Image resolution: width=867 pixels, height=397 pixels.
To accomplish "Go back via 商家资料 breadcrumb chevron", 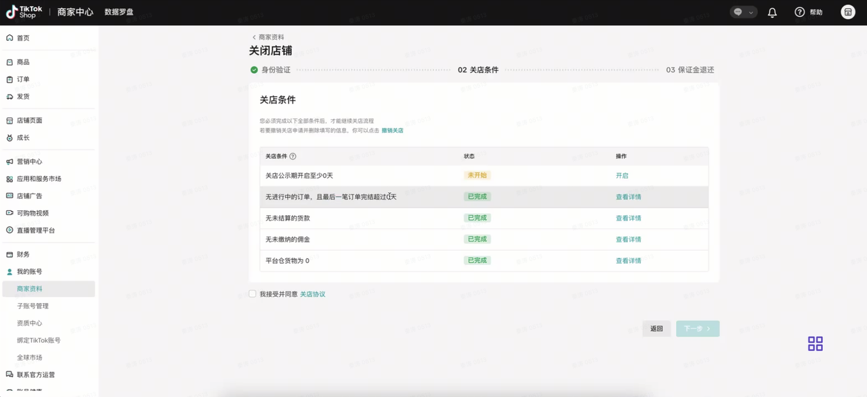I will click(x=255, y=37).
